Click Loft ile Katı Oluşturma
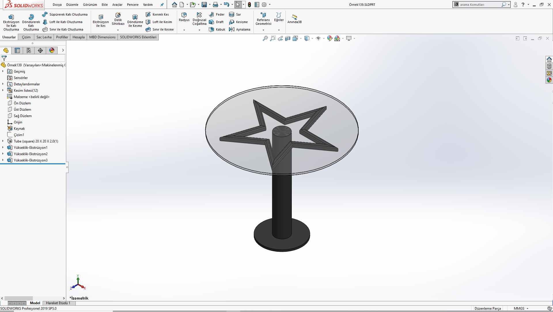 (63, 22)
